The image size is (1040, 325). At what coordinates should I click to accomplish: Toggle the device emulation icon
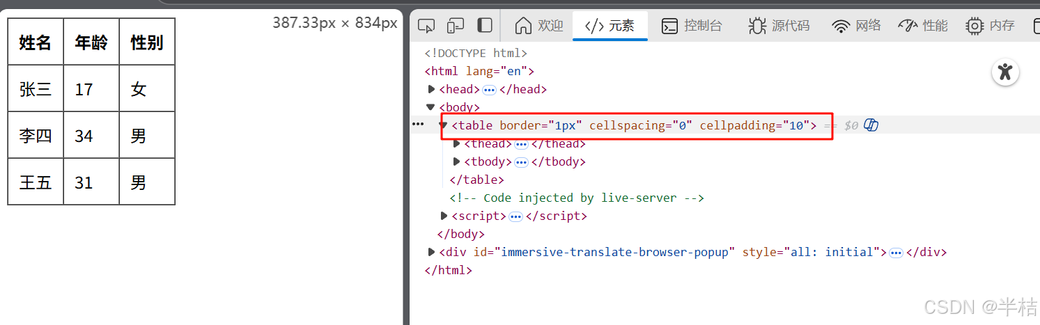coord(456,26)
